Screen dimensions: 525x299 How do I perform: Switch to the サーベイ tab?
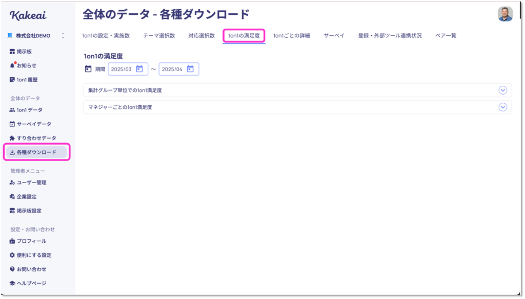tap(334, 36)
